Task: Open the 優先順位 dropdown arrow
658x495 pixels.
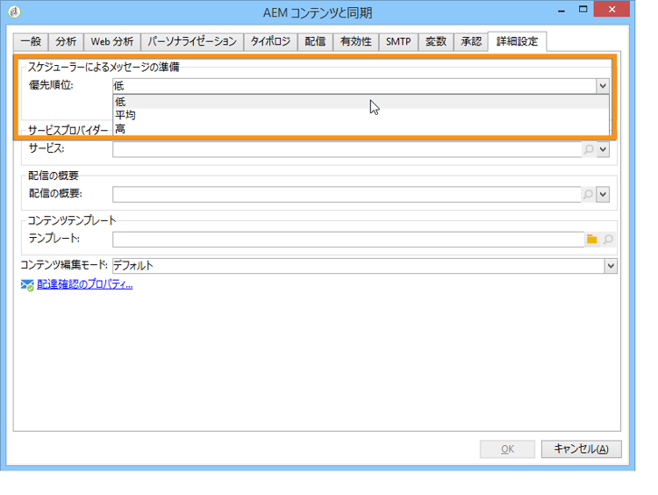Action: (x=603, y=86)
